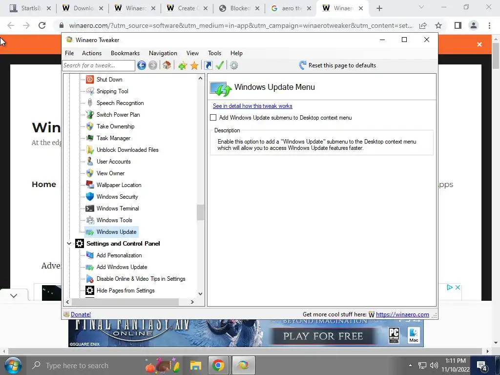Open the Help menu
500x375 pixels.
tap(236, 53)
